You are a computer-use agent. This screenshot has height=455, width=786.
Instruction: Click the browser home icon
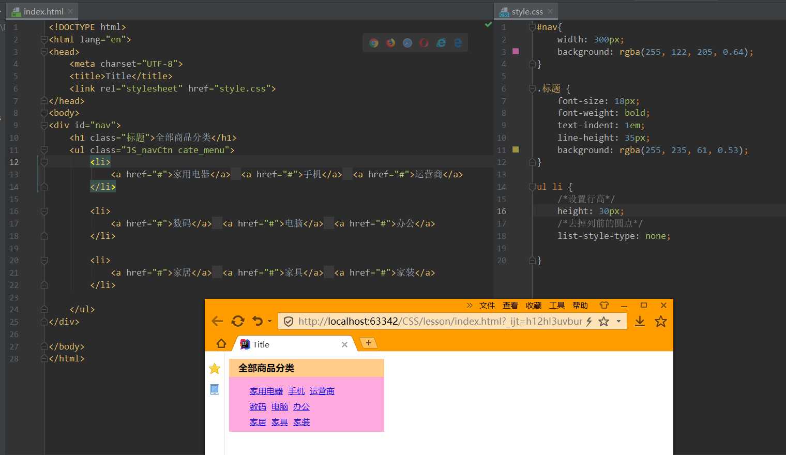(x=221, y=343)
